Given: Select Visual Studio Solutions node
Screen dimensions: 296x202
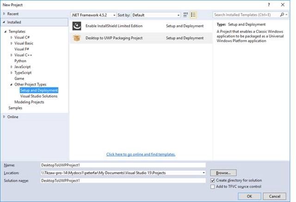Looking at the screenshot, I should pos(39,96).
